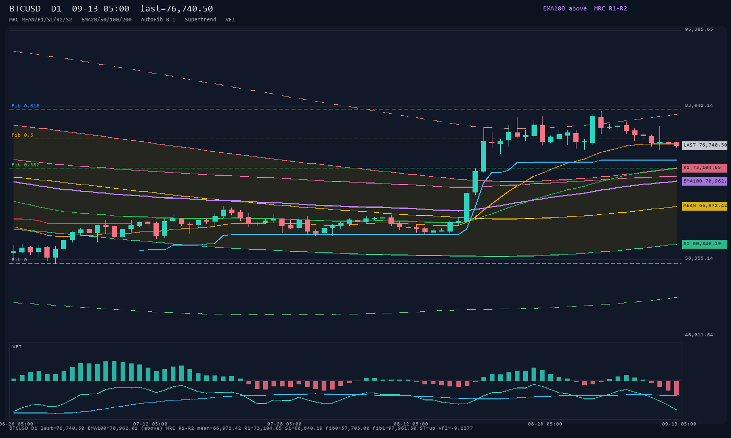731x438 pixels.
Task: Select the Supertrend indicator label
Action: 201,20
